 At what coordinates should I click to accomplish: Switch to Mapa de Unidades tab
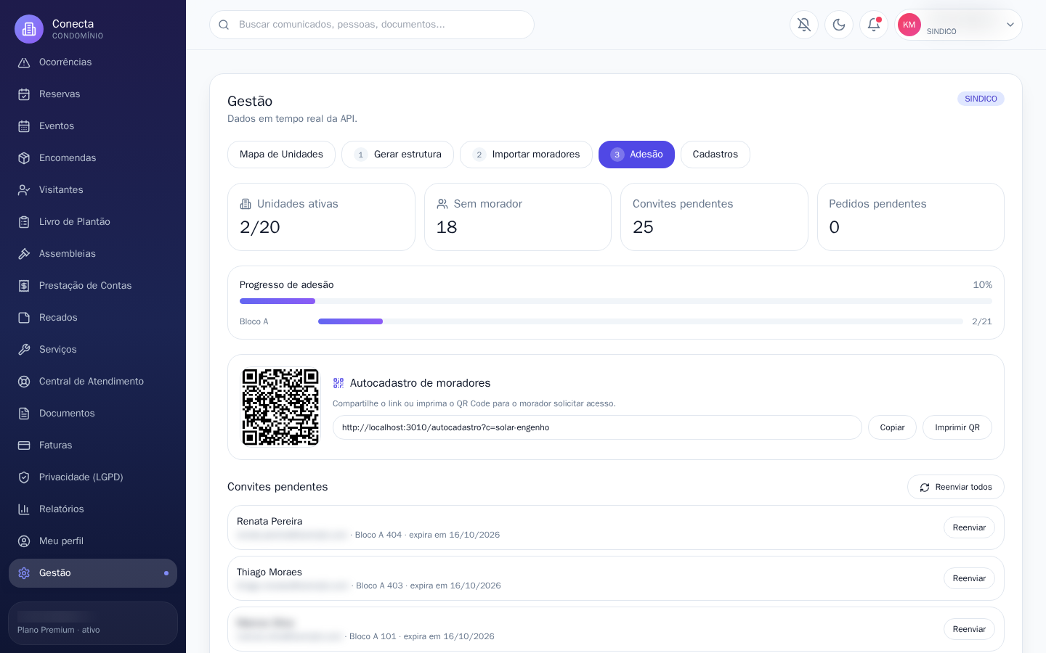[x=281, y=155]
